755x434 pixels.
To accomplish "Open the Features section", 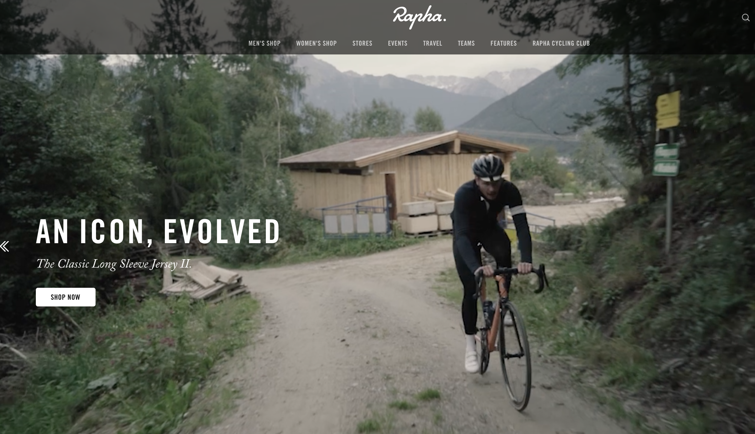I will [503, 43].
